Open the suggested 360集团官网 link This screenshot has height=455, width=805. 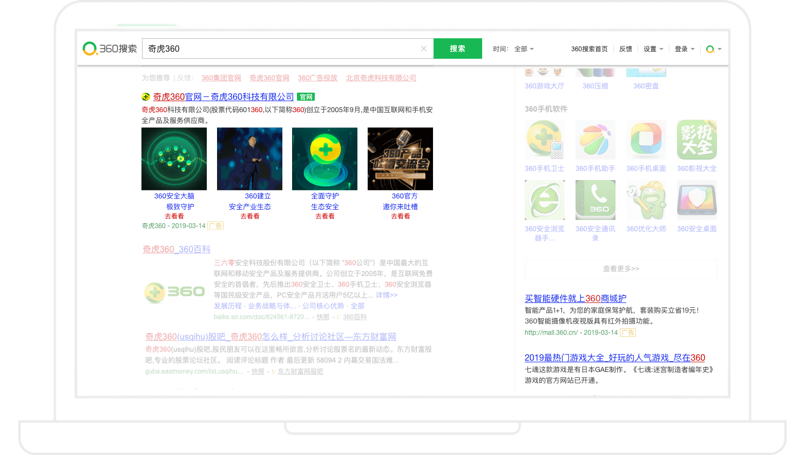tap(221, 78)
